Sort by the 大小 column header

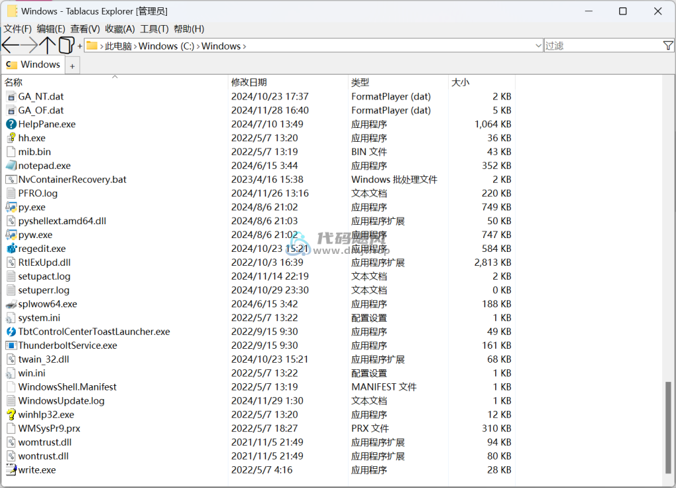point(481,82)
